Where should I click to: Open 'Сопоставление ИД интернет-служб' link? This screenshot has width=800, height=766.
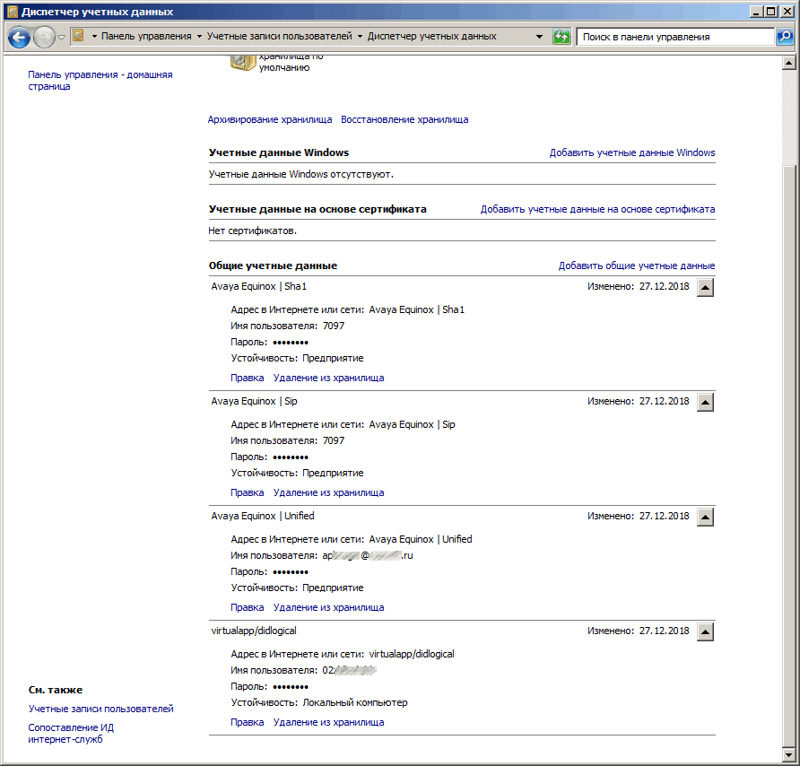(x=71, y=734)
